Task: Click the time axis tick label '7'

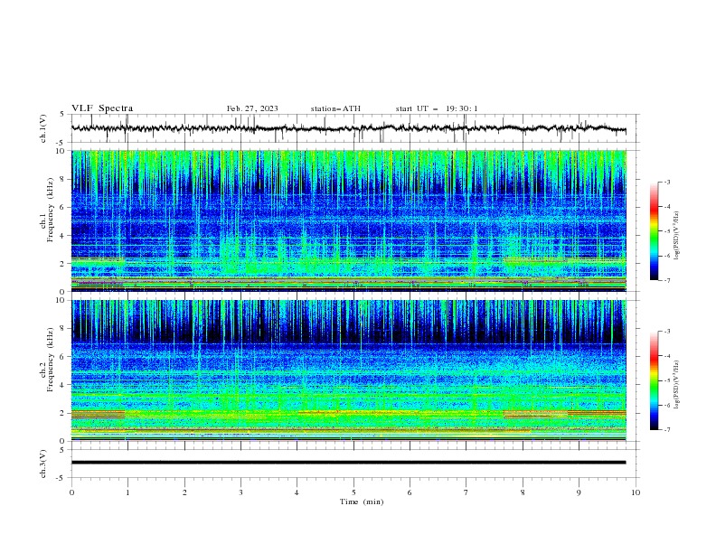Action: [x=466, y=492]
